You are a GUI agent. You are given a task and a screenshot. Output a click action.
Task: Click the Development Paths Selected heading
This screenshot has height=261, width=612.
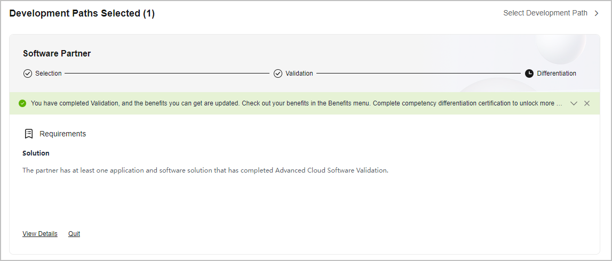[x=82, y=13]
